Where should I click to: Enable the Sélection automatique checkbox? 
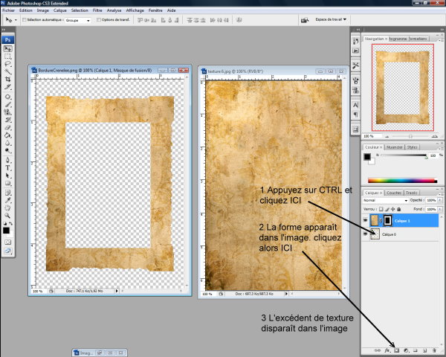coord(25,20)
